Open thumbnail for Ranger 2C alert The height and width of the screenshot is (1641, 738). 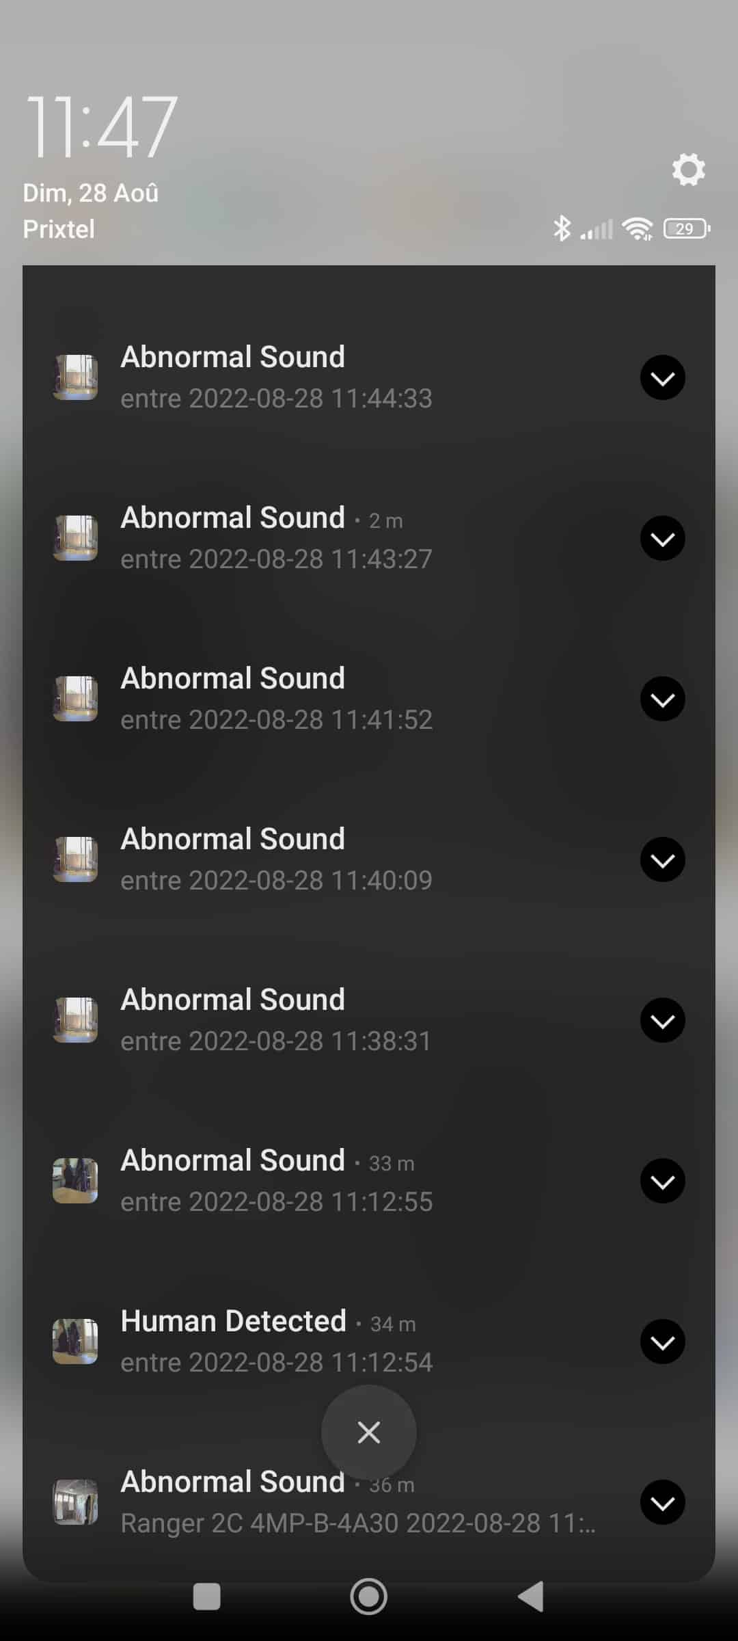[75, 1502]
